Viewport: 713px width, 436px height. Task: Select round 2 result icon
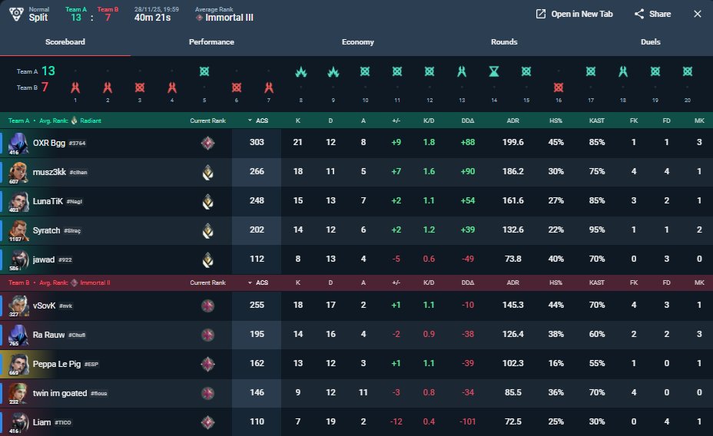click(x=108, y=88)
